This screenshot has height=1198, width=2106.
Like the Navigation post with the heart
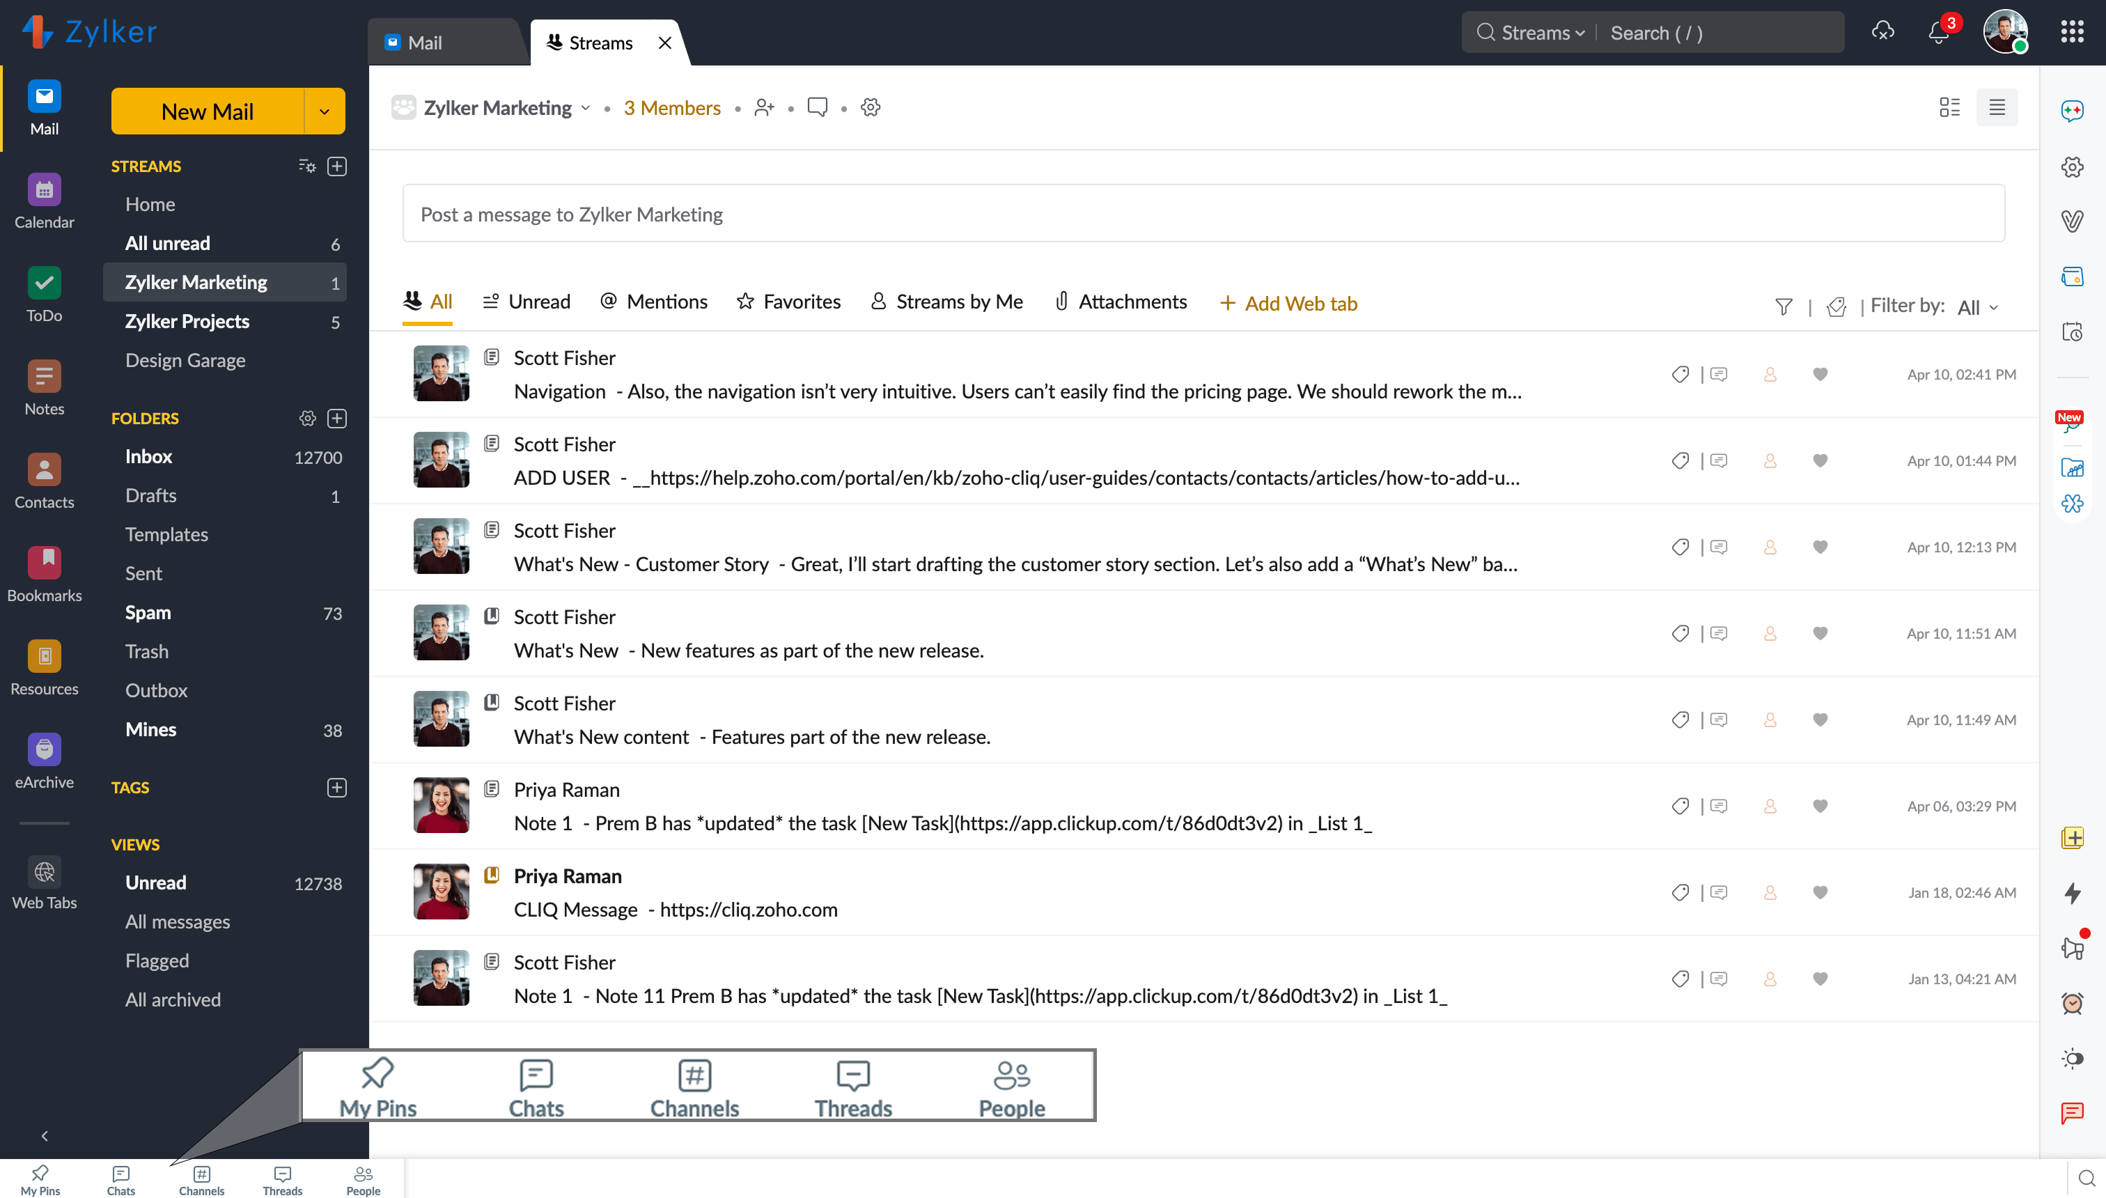[x=1820, y=375]
